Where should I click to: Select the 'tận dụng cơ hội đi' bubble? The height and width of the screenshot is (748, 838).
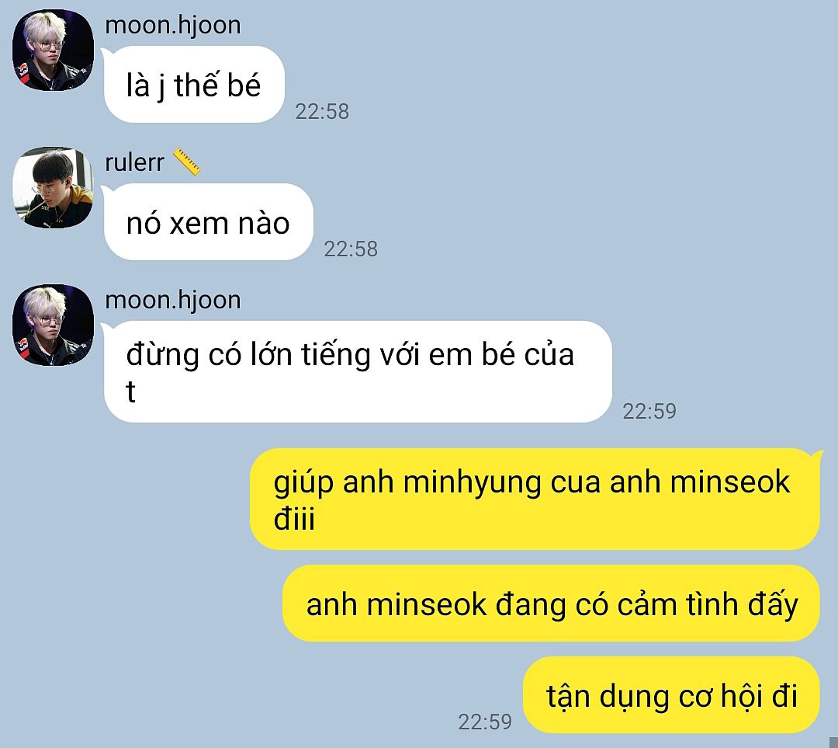[671, 694]
